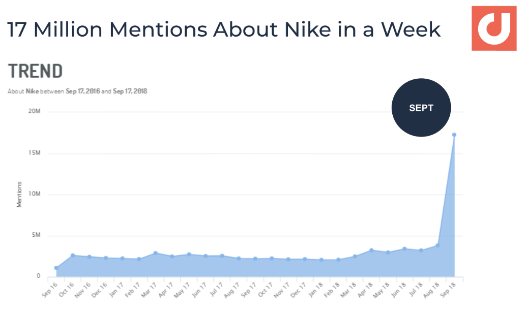Click the Sep 17, 2018 end date
The width and height of the screenshot is (524, 315).
coord(130,91)
